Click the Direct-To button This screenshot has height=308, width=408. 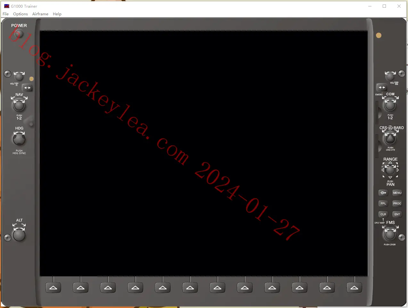click(383, 193)
